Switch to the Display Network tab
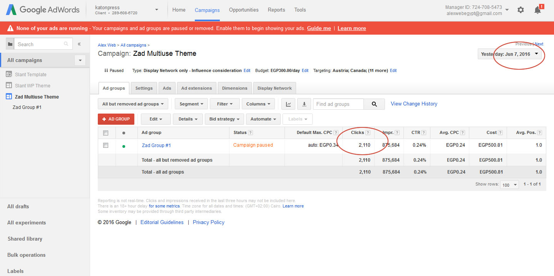 pyautogui.click(x=274, y=88)
